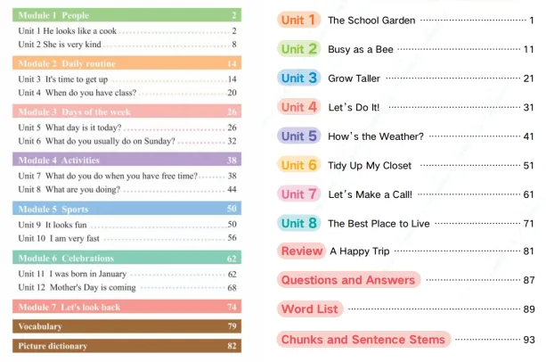Screen dimensions: 546x362
Task: Go to Unit 1 He looks like a cook
Action: tap(70, 30)
